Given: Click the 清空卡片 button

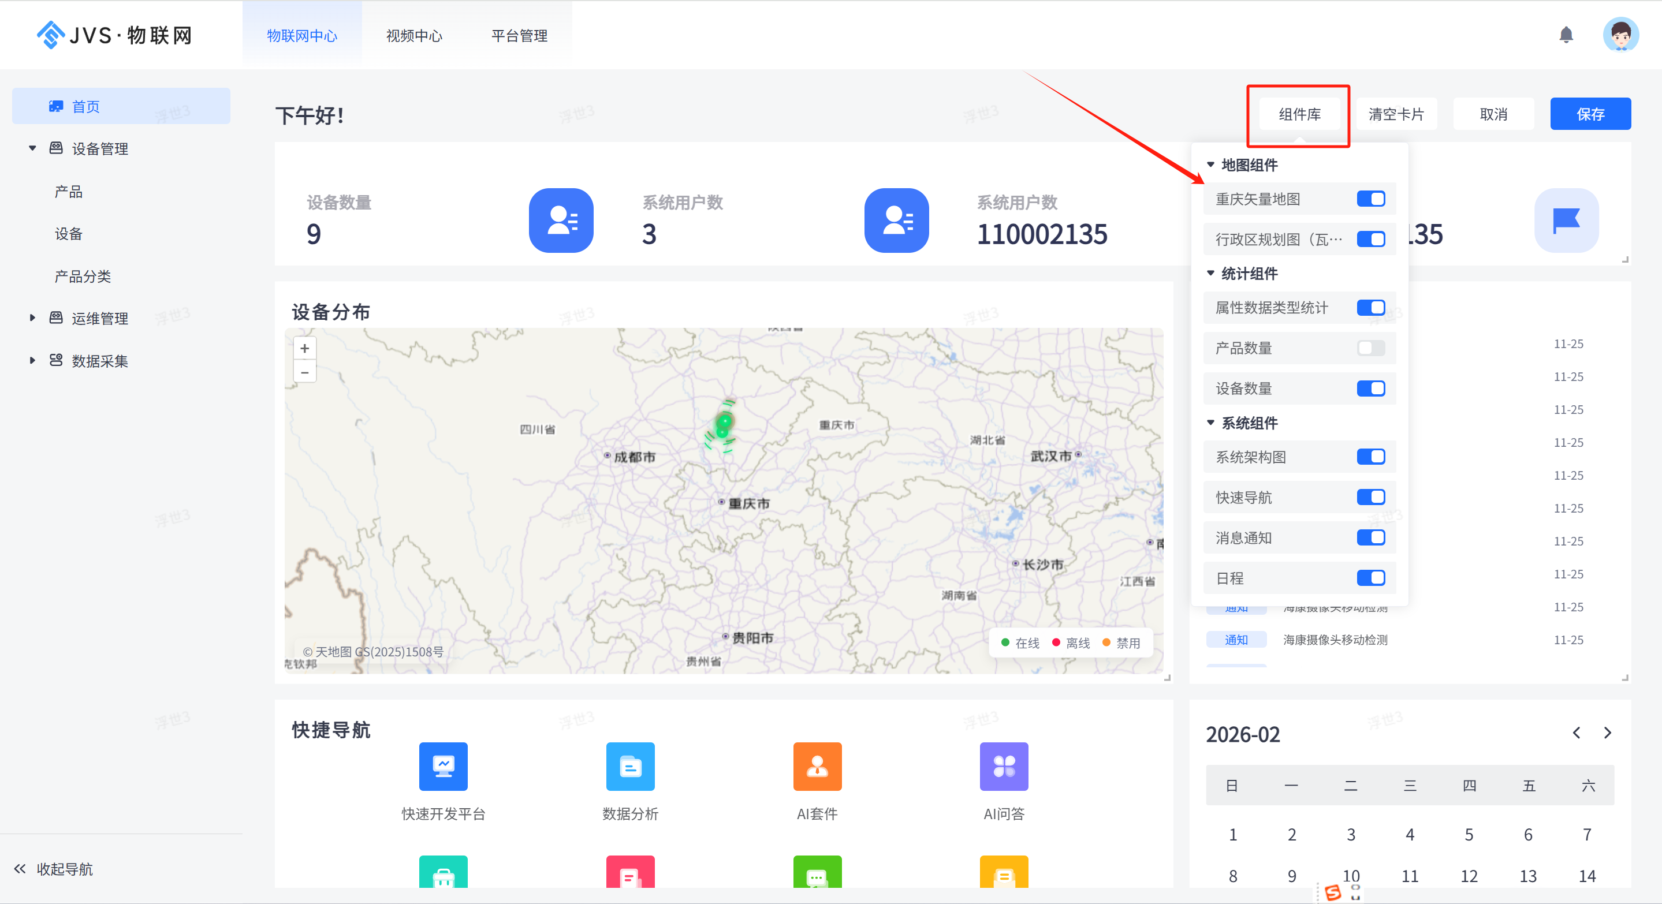Looking at the screenshot, I should pyautogui.click(x=1396, y=114).
